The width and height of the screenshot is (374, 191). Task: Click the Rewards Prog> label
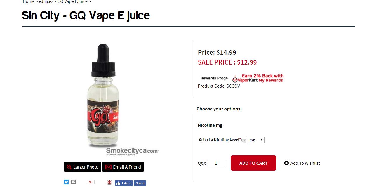(214, 78)
